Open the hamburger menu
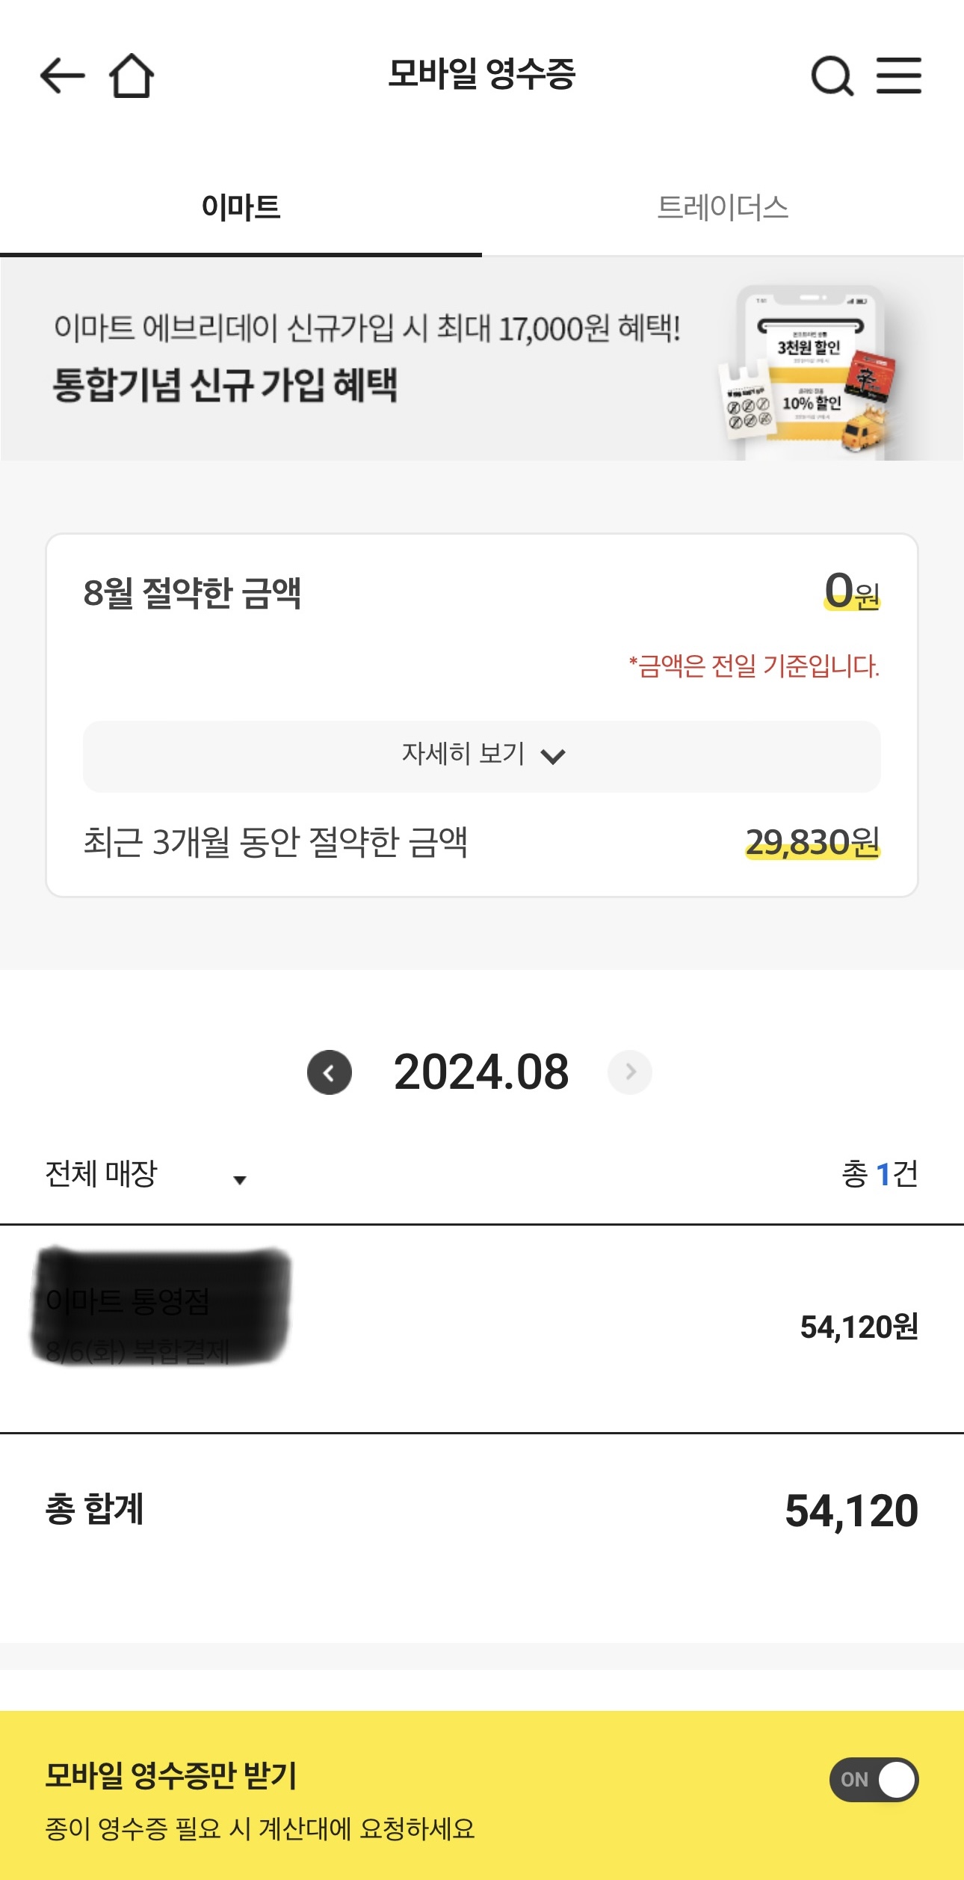The width and height of the screenshot is (964, 1880). pyautogui.click(x=898, y=76)
